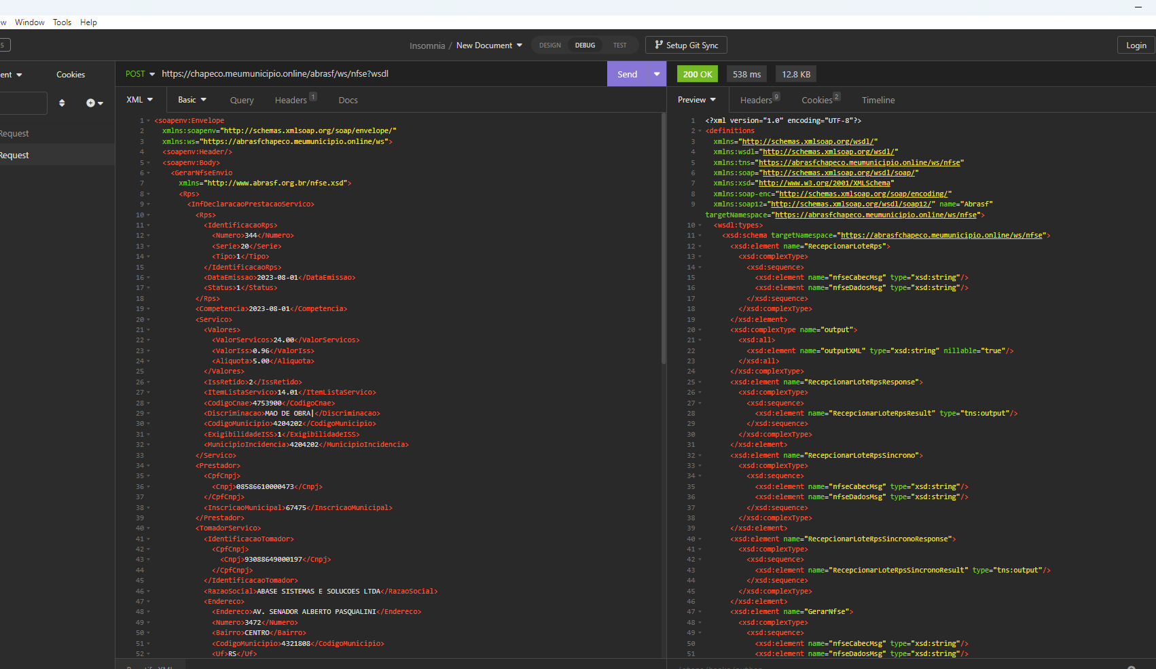Switch to DEBUG mode

coord(585,46)
